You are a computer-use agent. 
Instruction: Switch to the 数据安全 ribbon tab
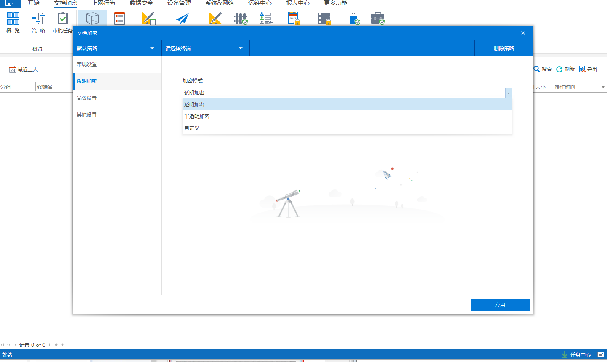coord(141,3)
